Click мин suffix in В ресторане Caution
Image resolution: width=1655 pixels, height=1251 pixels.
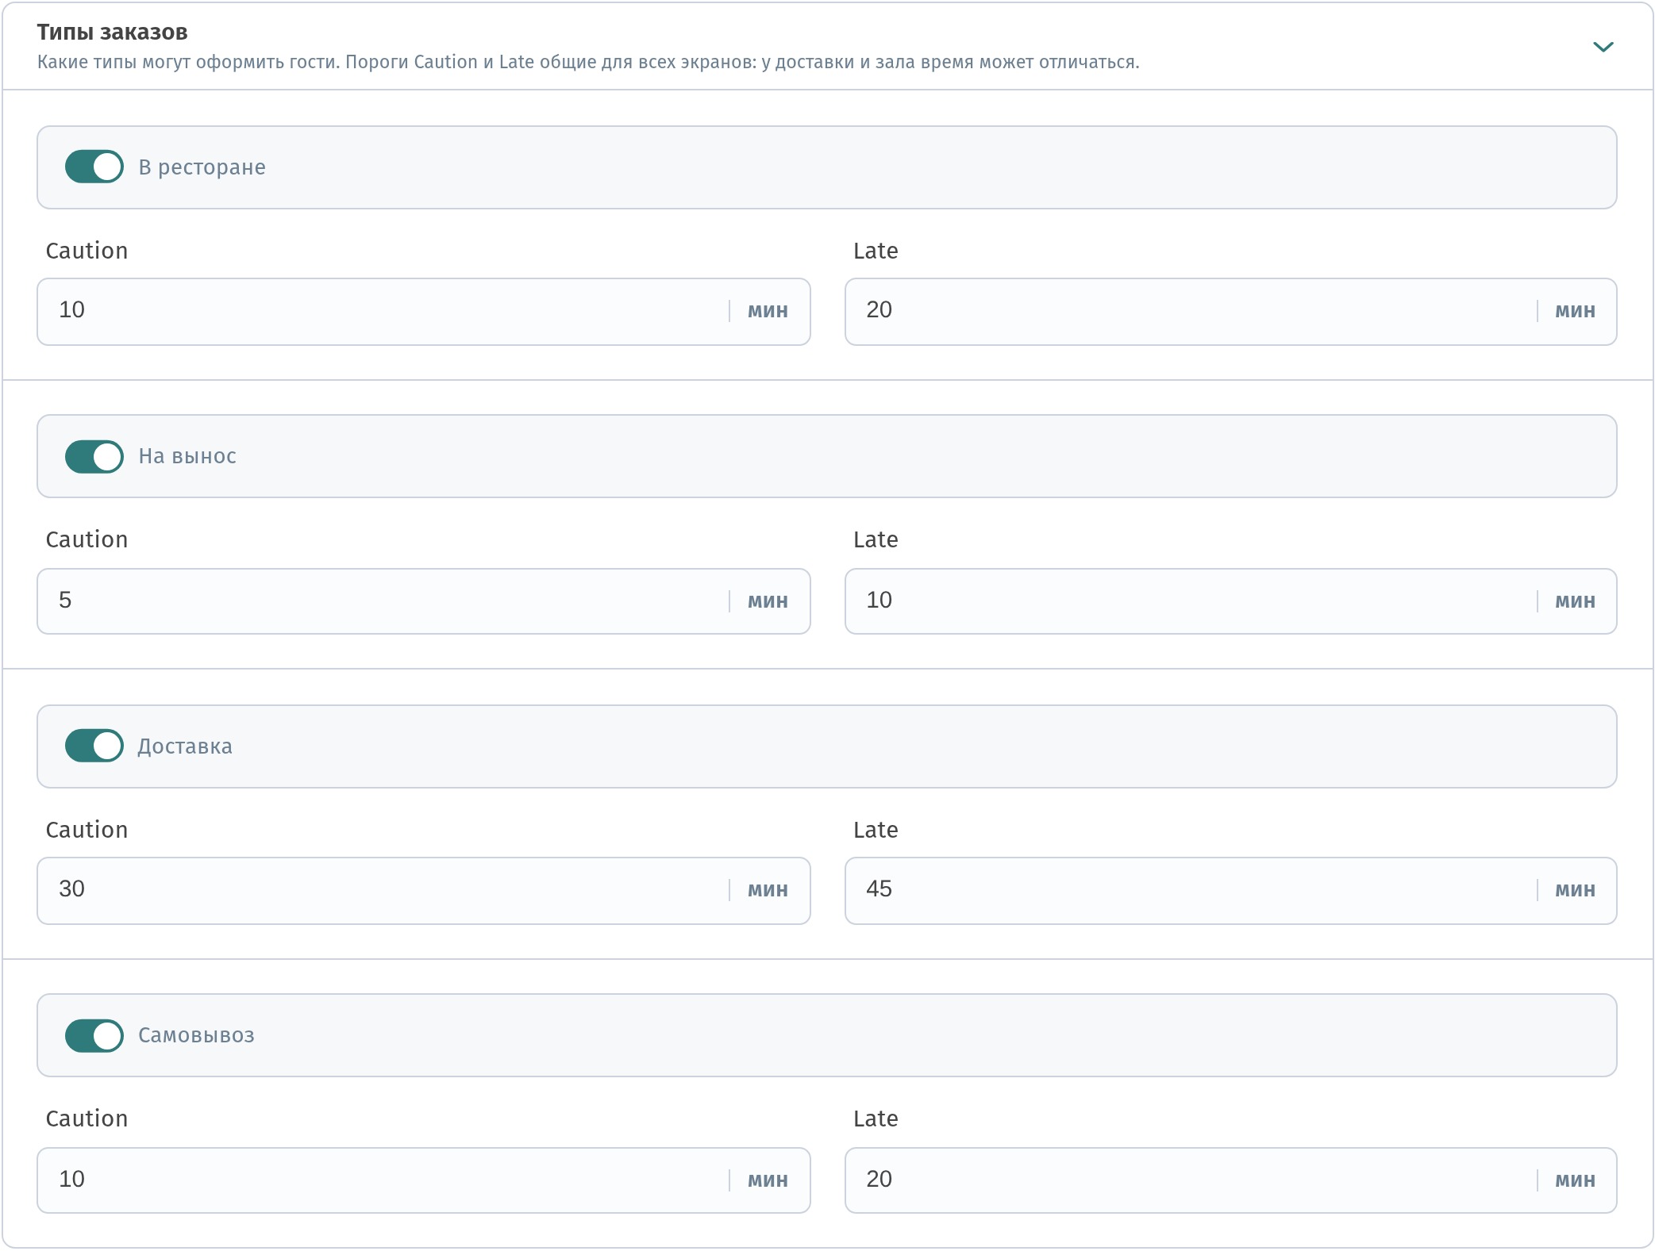(768, 311)
